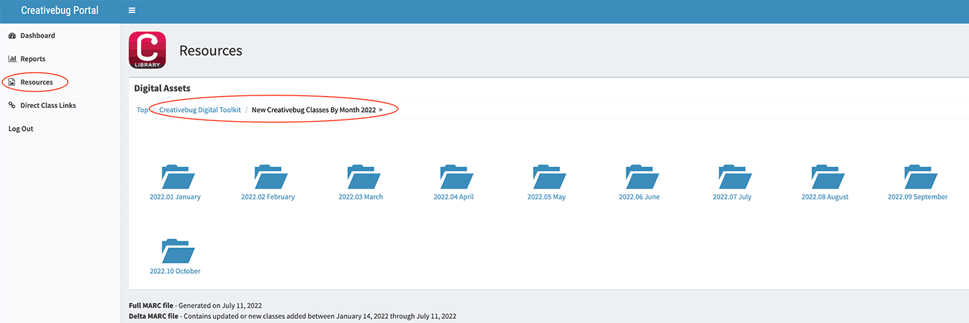Open the 2022.04 April link
The image size is (969, 323).
tap(453, 197)
